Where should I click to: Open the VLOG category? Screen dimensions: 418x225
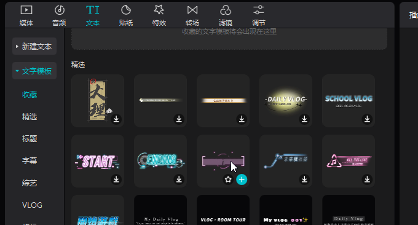click(x=32, y=205)
